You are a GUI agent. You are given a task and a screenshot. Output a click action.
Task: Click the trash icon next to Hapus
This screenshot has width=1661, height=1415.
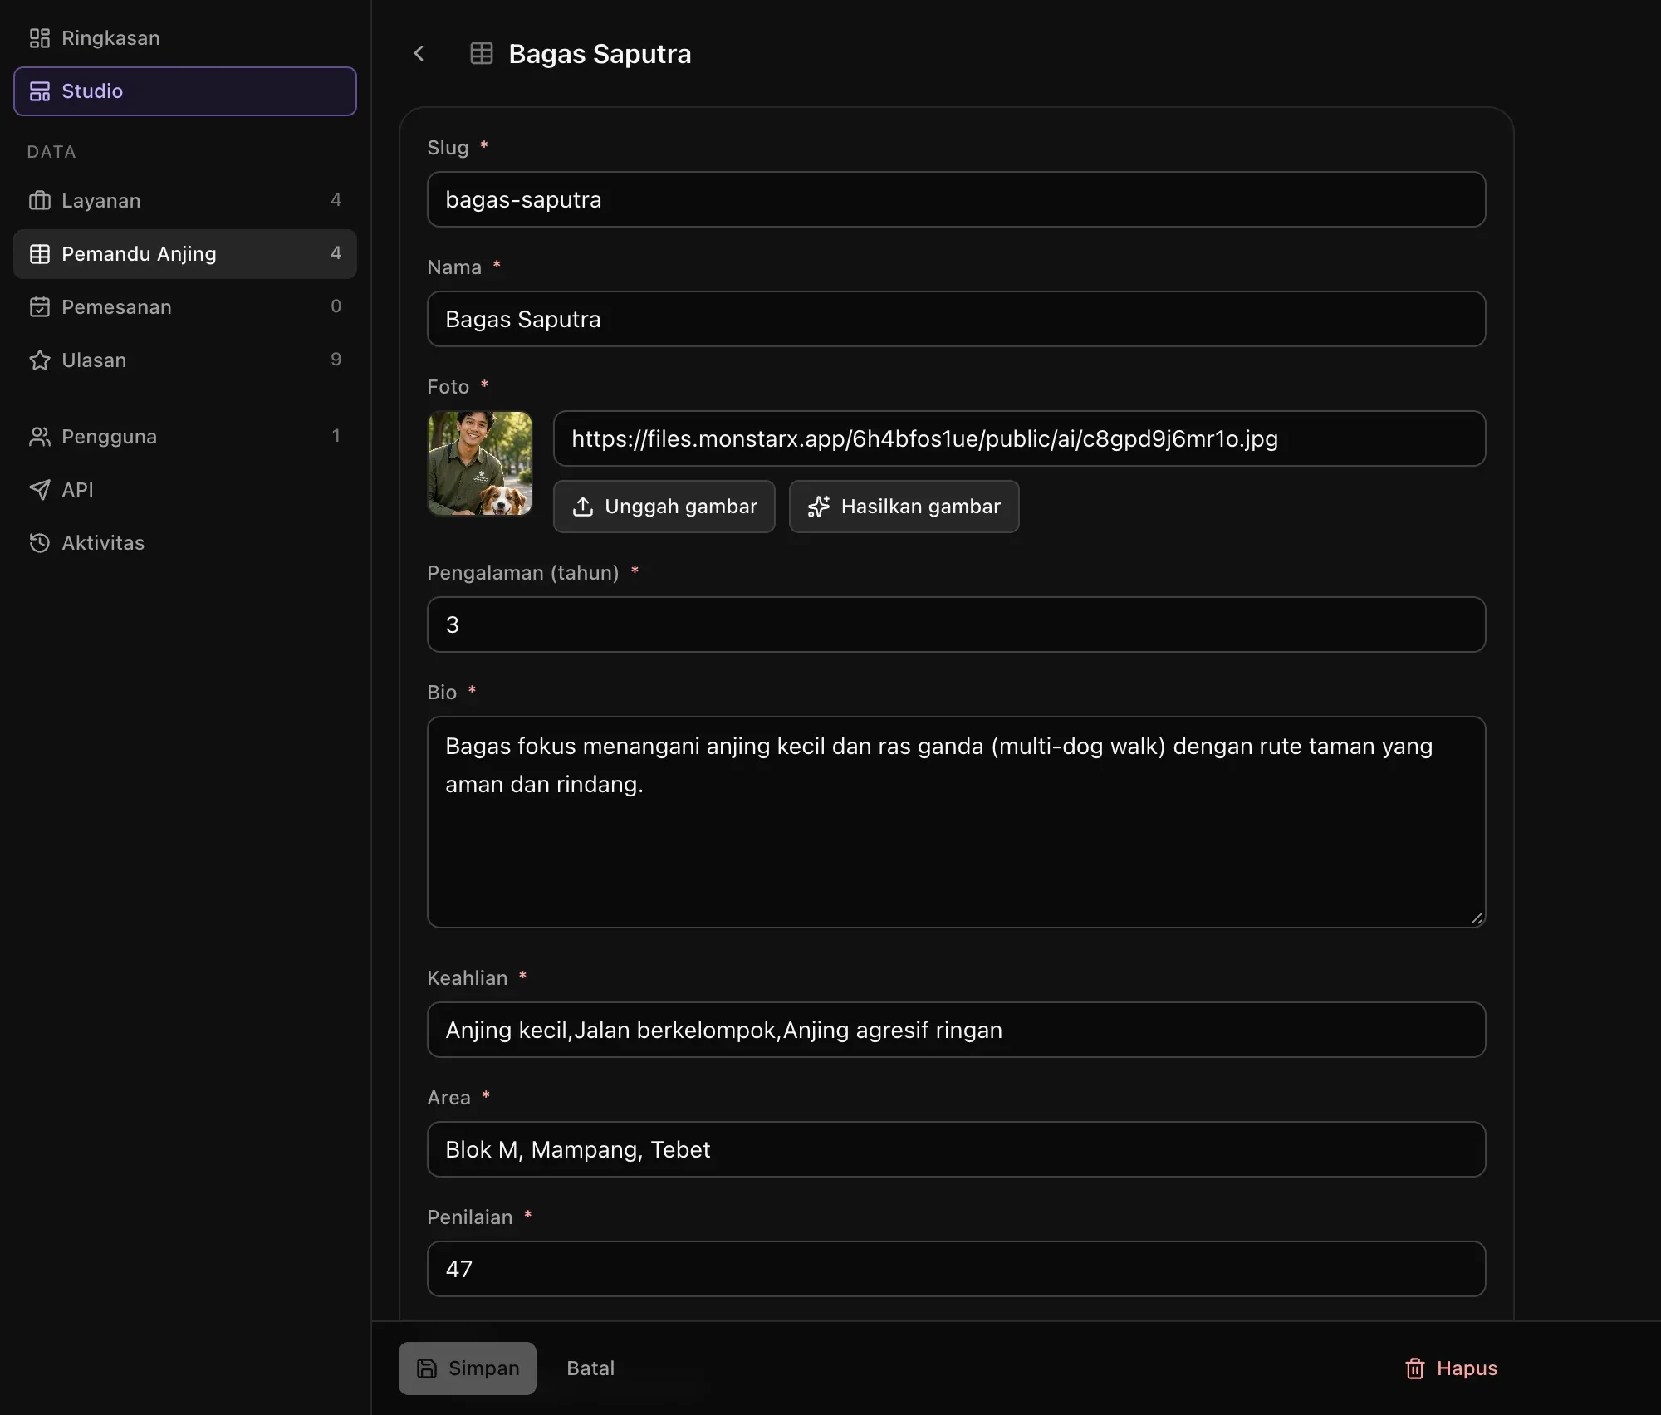1415,1368
